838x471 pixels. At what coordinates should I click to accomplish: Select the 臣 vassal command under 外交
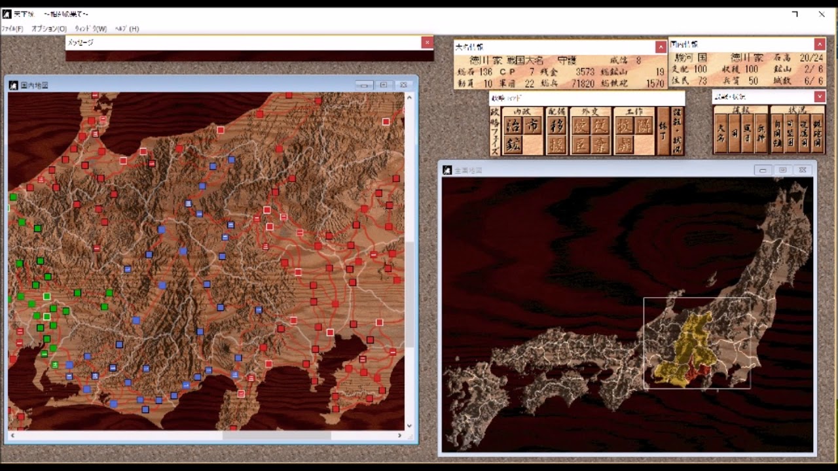click(x=581, y=145)
